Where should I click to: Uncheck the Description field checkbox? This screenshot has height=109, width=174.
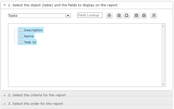coord(21,30)
